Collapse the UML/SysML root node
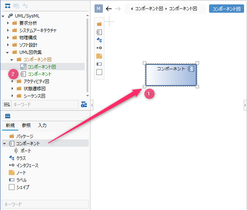 click(x=3, y=16)
